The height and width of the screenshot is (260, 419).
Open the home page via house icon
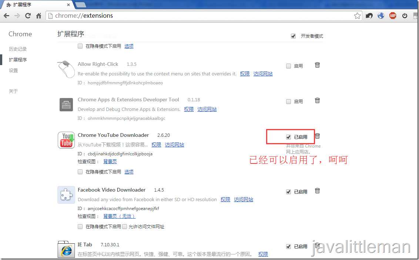pyautogui.click(x=39, y=16)
